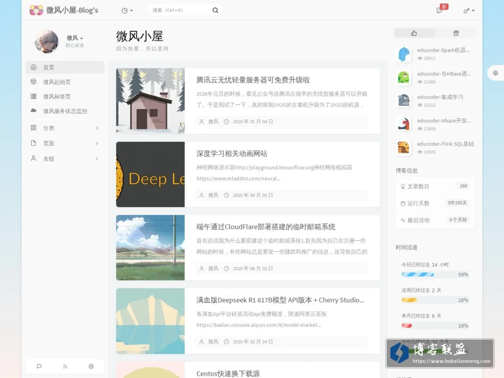Open popular post educoder-当HBase遇...
This screenshot has width=504, height=378.
point(444,73)
